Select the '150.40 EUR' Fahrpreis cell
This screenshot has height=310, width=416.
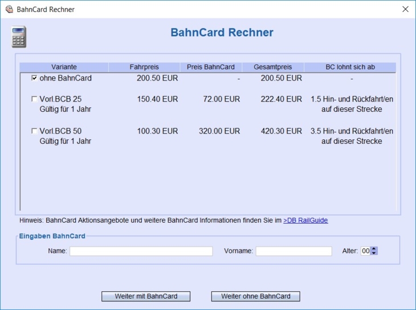157,99
